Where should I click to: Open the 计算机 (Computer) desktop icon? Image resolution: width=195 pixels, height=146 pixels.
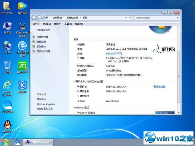7,28
